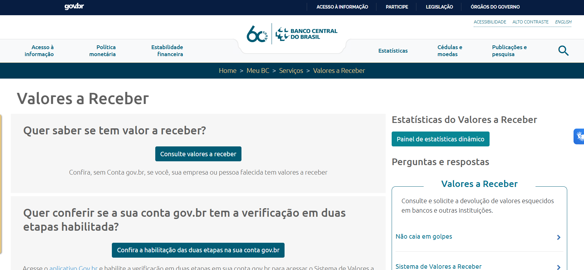Expand the 'Não caia em golpes' chevron
584x270 pixels.
[x=558, y=237]
